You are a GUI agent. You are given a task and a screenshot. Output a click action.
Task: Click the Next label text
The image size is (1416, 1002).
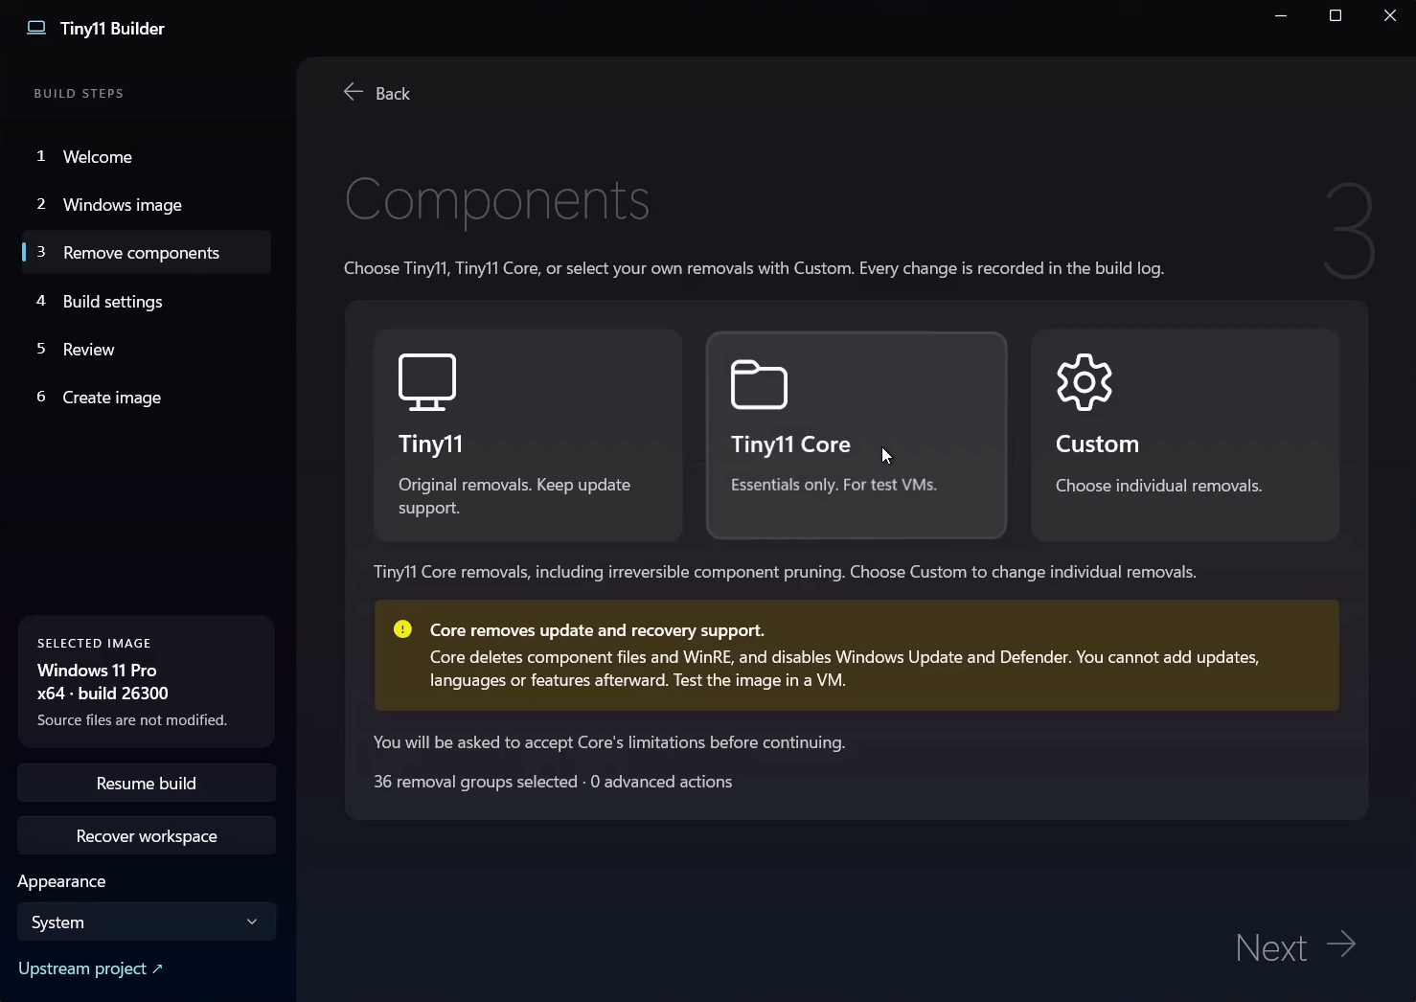click(1271, 947)
